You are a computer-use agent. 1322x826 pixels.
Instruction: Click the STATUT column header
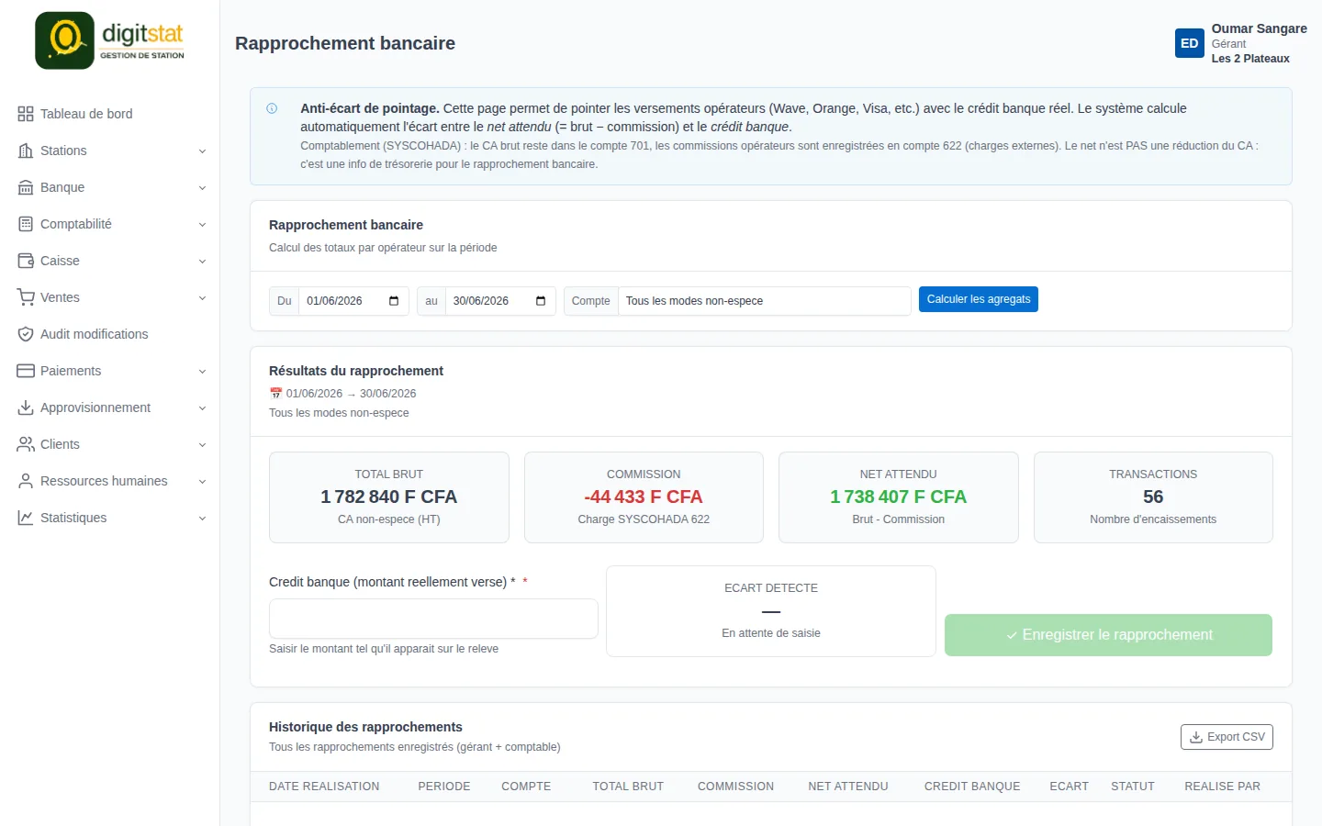pyautogui.click(x=1133, y=787)
